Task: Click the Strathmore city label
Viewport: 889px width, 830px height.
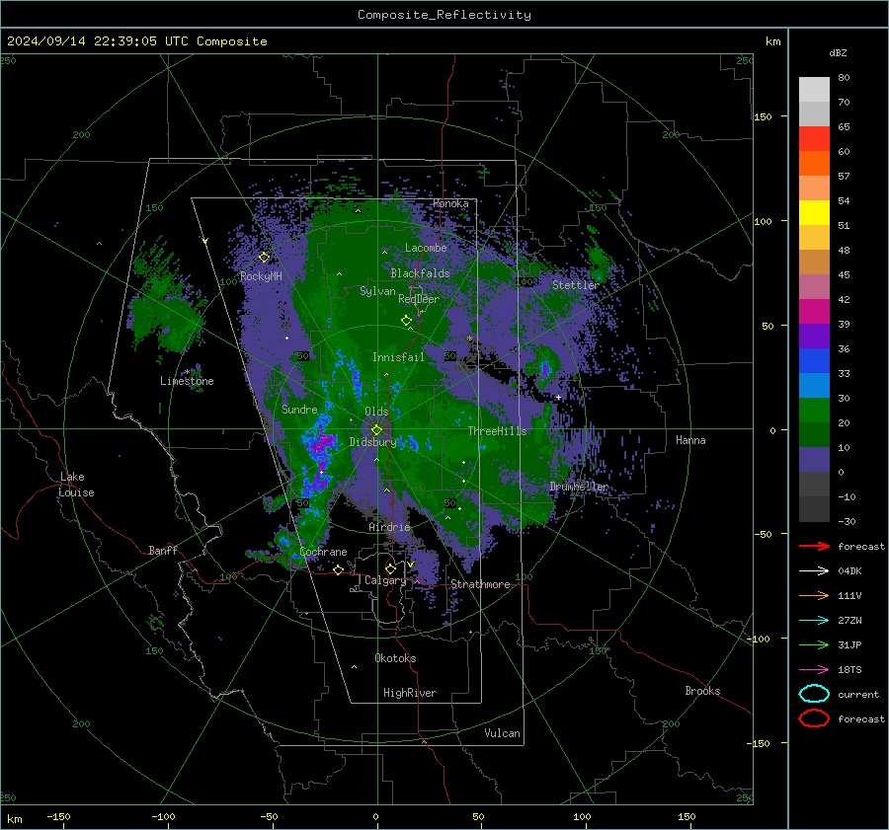Action: pos(480,584)
